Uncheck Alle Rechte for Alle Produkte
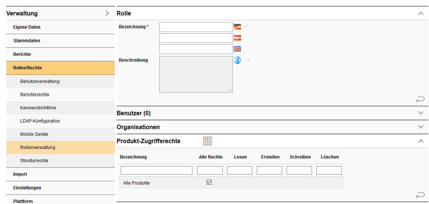Screen dimensions: 429x204 click(209, 182)
